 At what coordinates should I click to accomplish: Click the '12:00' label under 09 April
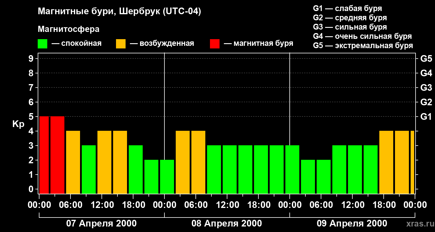tap(352, 205)
